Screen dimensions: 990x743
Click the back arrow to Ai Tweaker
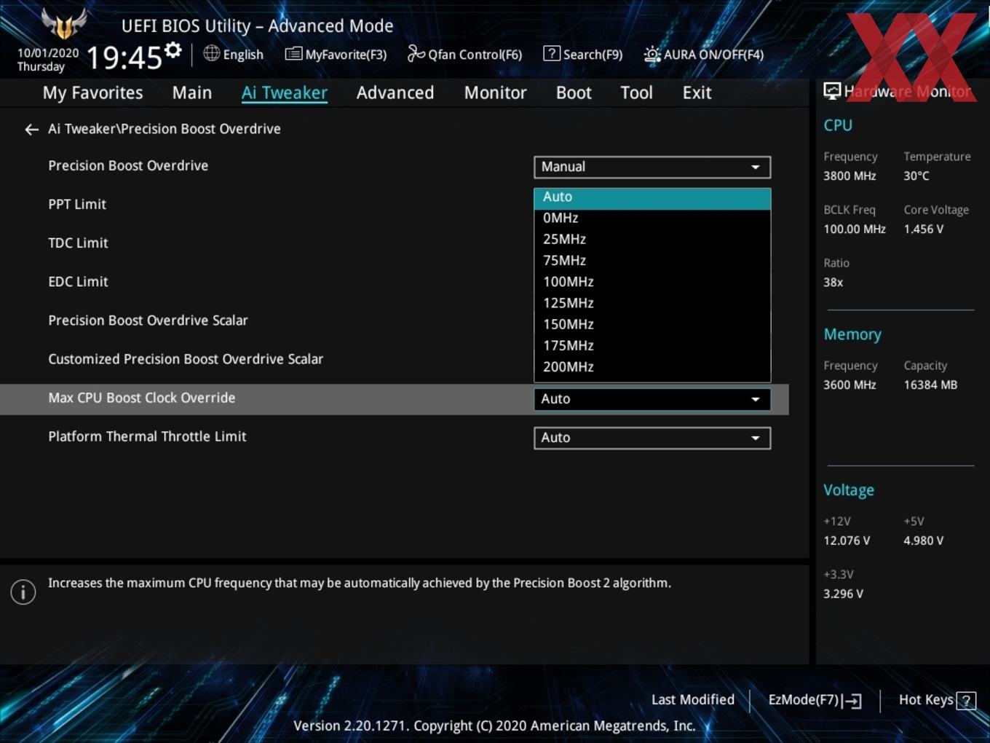[31, 130]
